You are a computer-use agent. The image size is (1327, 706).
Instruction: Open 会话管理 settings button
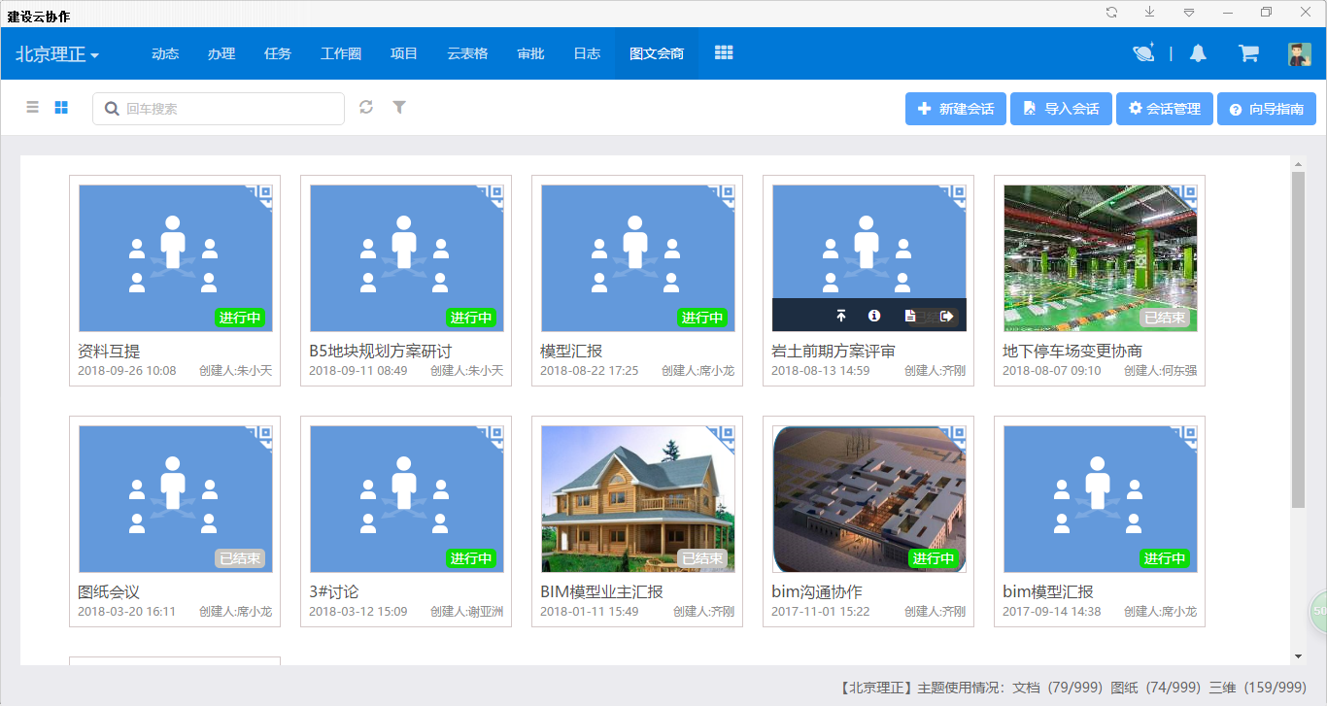coord(1165,109)
